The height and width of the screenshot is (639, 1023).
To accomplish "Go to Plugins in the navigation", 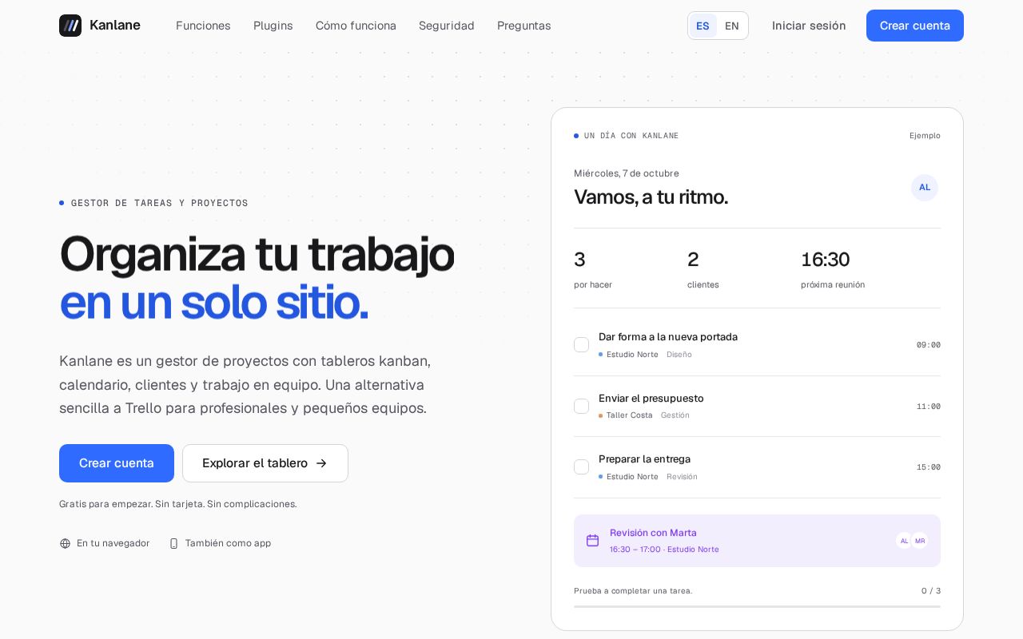I will point(273,26).
